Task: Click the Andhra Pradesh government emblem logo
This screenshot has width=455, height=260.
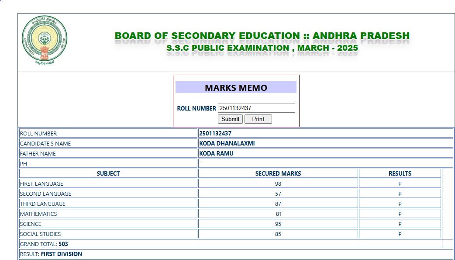Action: point(45,40)
